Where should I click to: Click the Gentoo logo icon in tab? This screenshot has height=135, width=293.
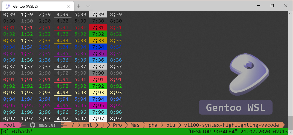(x=8, y=6)
